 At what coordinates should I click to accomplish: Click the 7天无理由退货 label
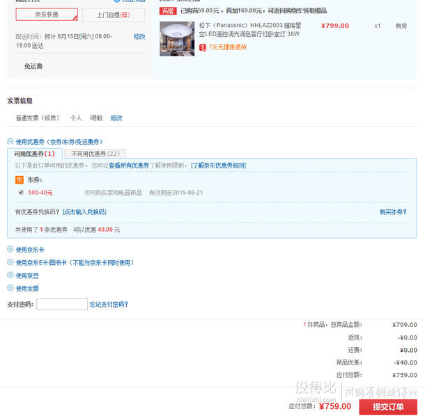(x=227, y=47)
